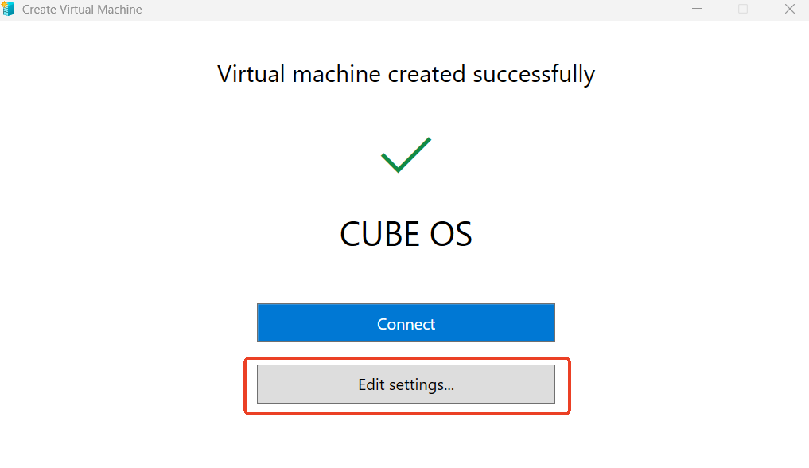Select the "Virtual machine created successfully" heading
Image resolution: width=809 pixels, height=468 pixels.
[406, 74]
